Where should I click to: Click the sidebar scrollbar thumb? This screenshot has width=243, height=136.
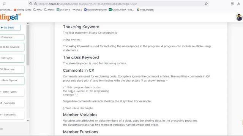tap(28, 45)
